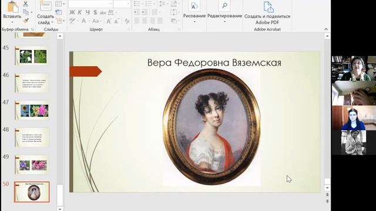
Task: Click the decrease list indent icon
Action: tap(136, 12)
